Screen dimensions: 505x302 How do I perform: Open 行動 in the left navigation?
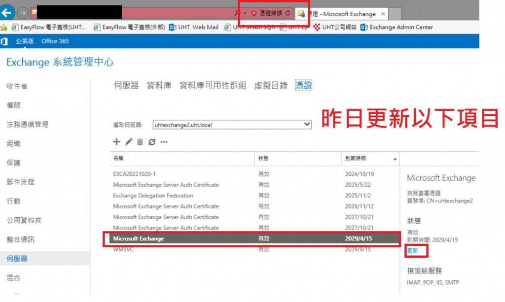(13, 201)
